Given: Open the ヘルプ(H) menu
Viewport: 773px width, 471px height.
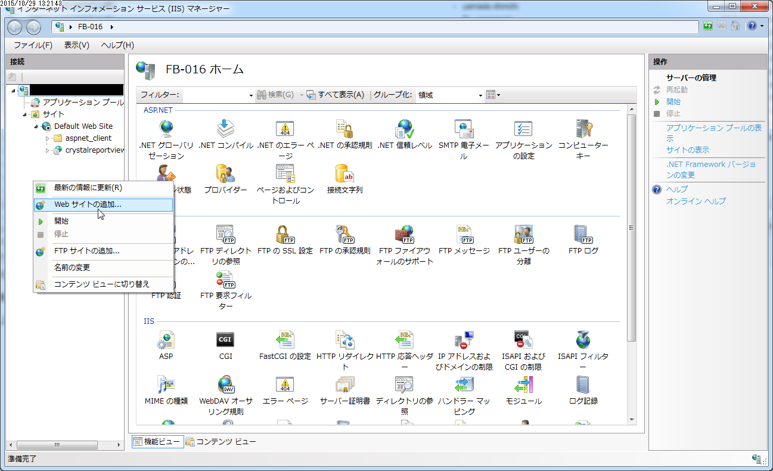Looking at the screenshot, I should tap(117, 45).
